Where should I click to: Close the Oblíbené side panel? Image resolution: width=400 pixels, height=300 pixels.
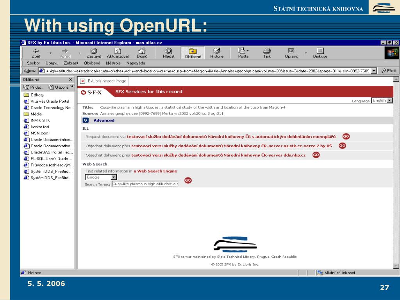tap(70, 80)
